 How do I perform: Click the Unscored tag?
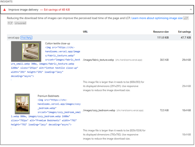[x=20, y=23]
